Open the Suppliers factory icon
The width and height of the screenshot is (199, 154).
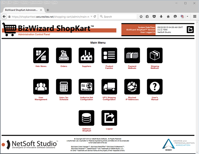[x=86, y=55]
